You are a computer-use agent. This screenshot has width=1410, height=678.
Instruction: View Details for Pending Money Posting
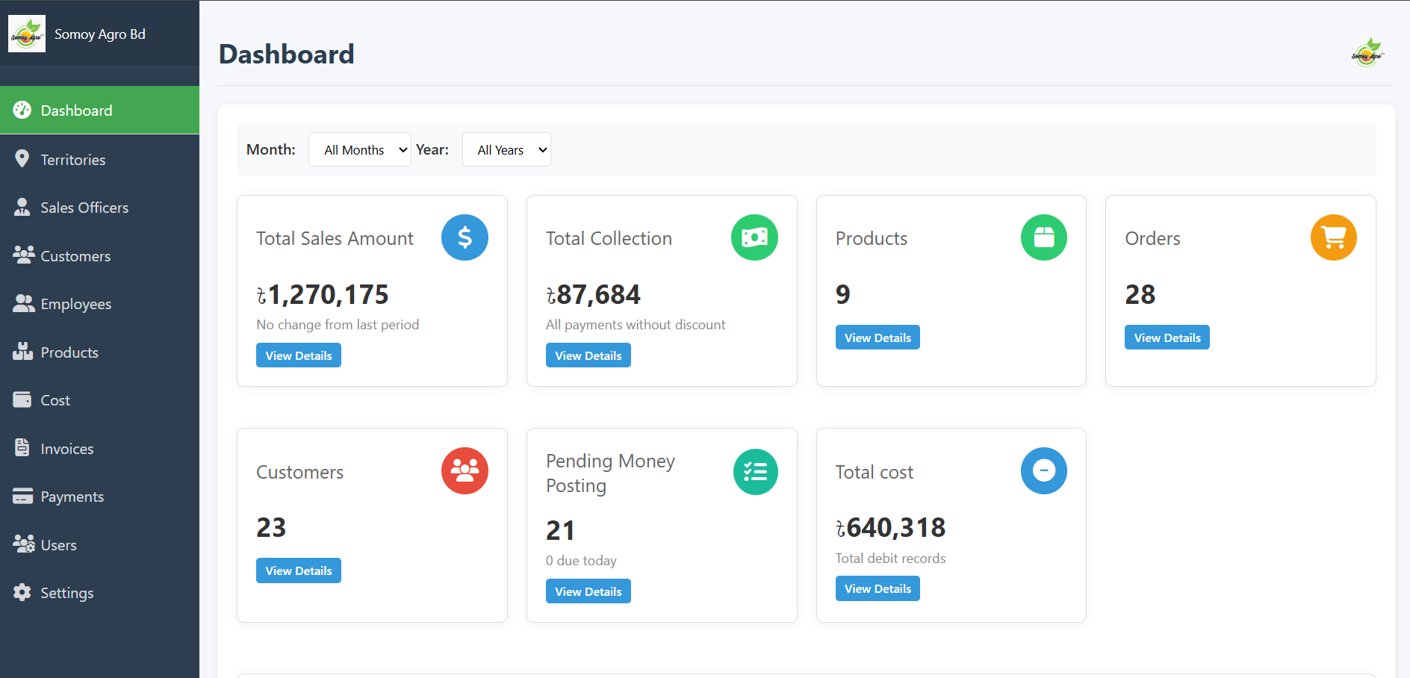point(588,591)
